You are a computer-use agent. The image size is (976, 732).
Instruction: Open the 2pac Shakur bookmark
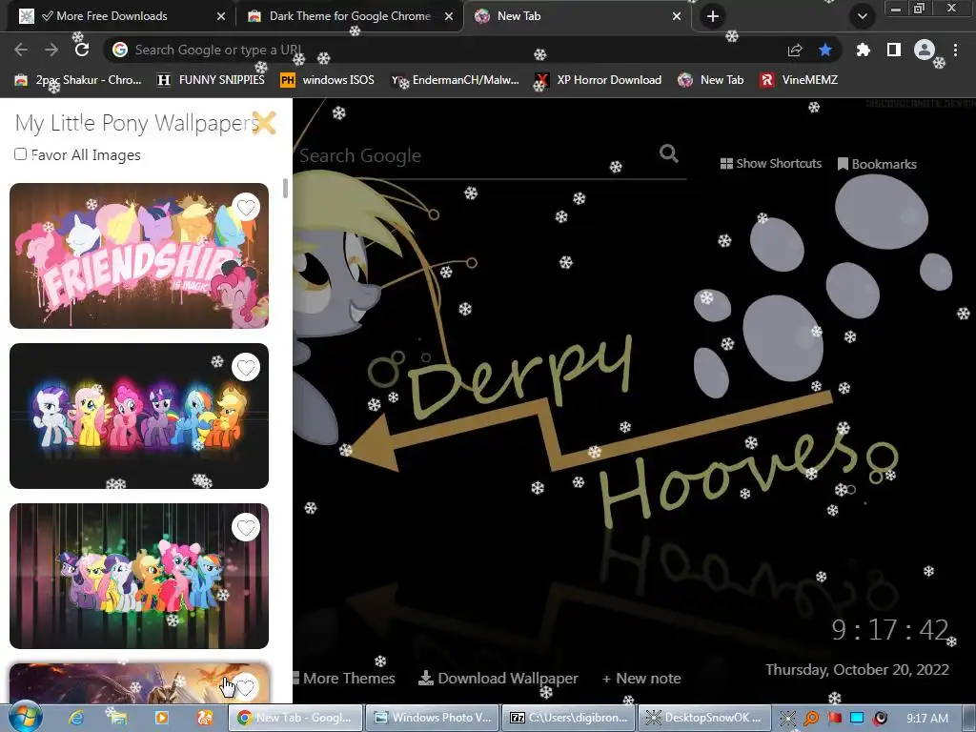click(x=78, y=80)
